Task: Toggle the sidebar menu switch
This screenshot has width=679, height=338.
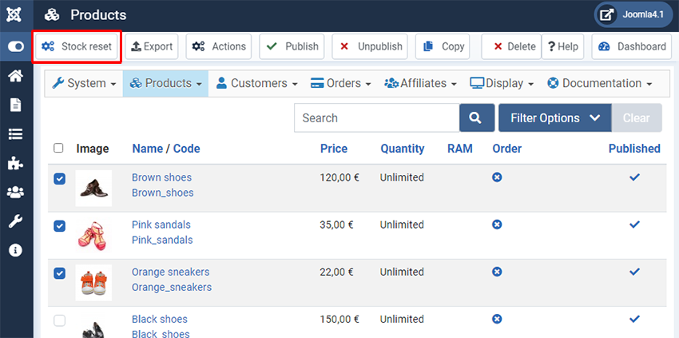Action: pyautogui.click(x=16, y=47)
